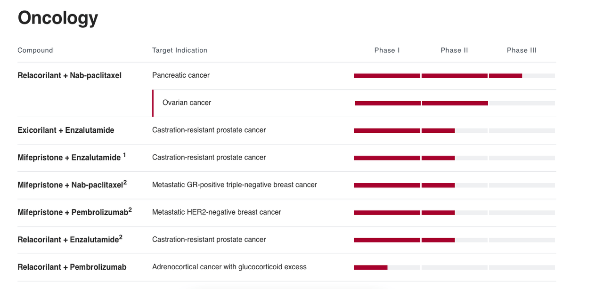Click the Ovarian cancer Phase II progress bar
The width and height of the screenshot is (603, 289).
pyautogui.click(x=455, y=103)
